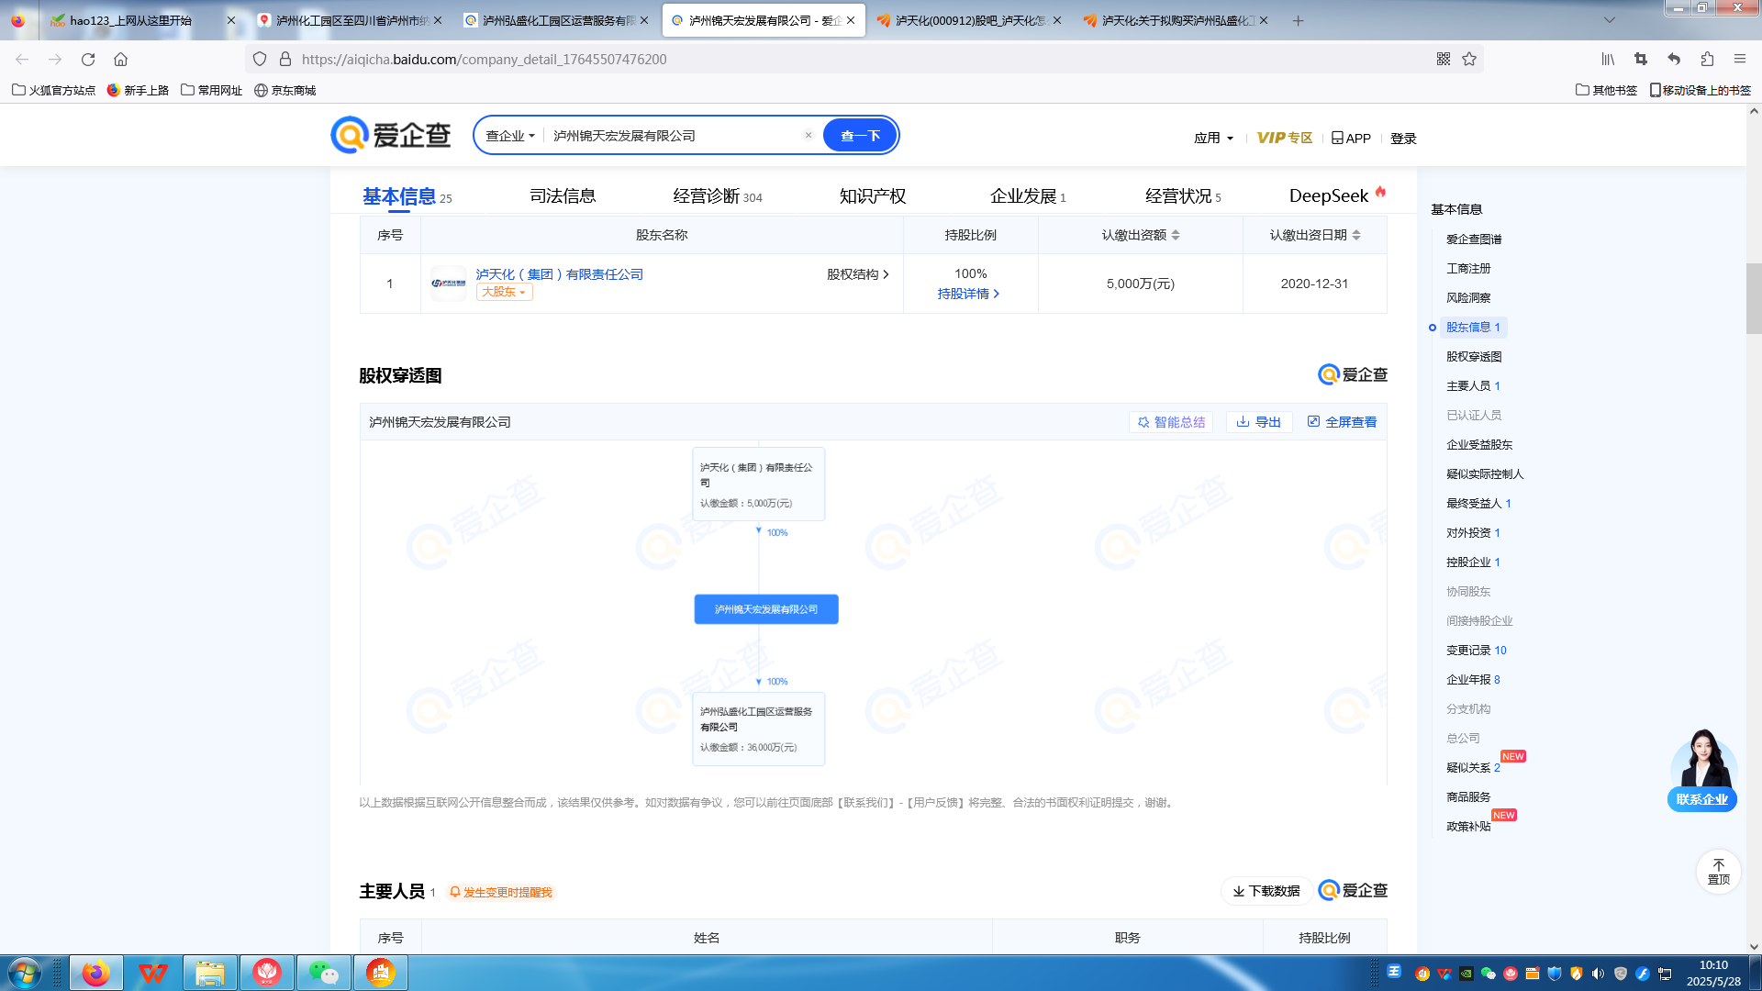The image size is (1762, 991).
Task: Select the 泸州弘盛化工园区运营服务 node
Action: (x=758, y=729)
